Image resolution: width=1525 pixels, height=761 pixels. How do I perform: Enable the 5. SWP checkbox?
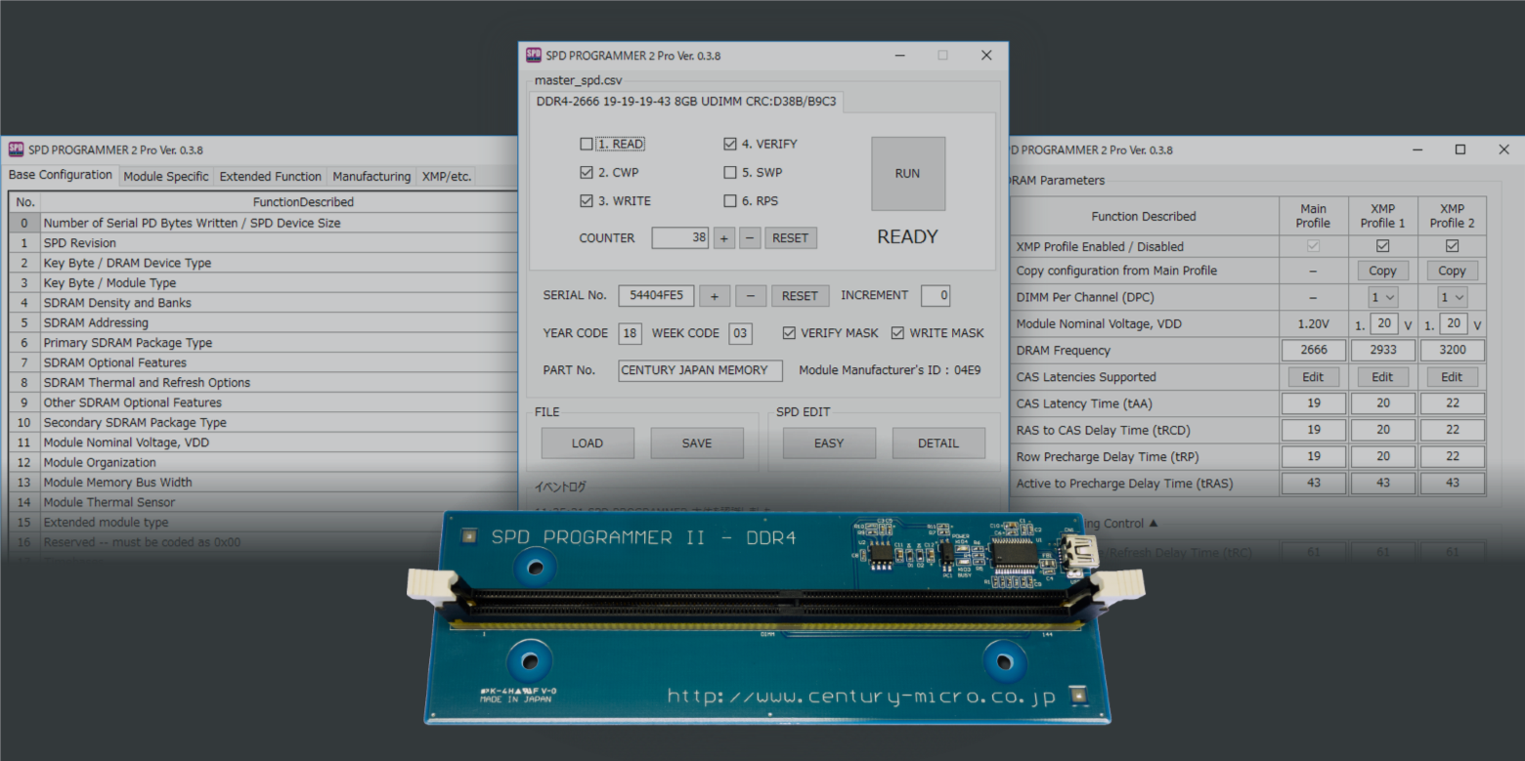point(729,172)
